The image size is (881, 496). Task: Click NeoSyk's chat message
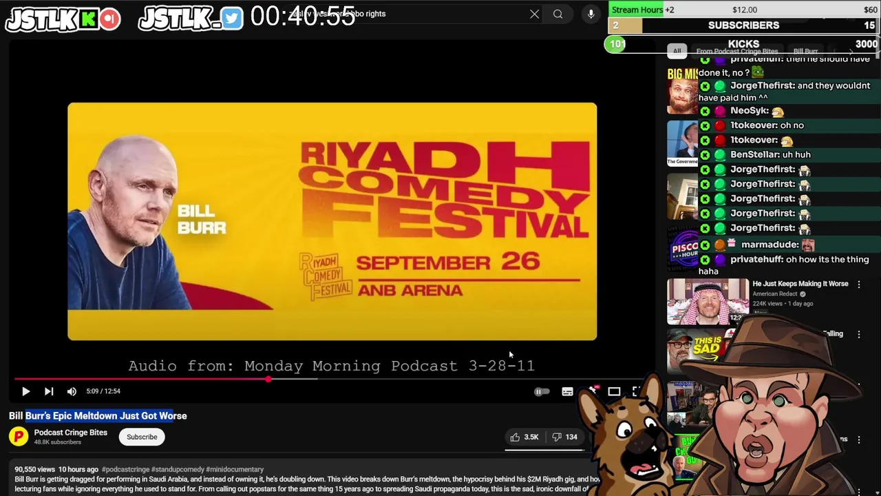(789, 111)
